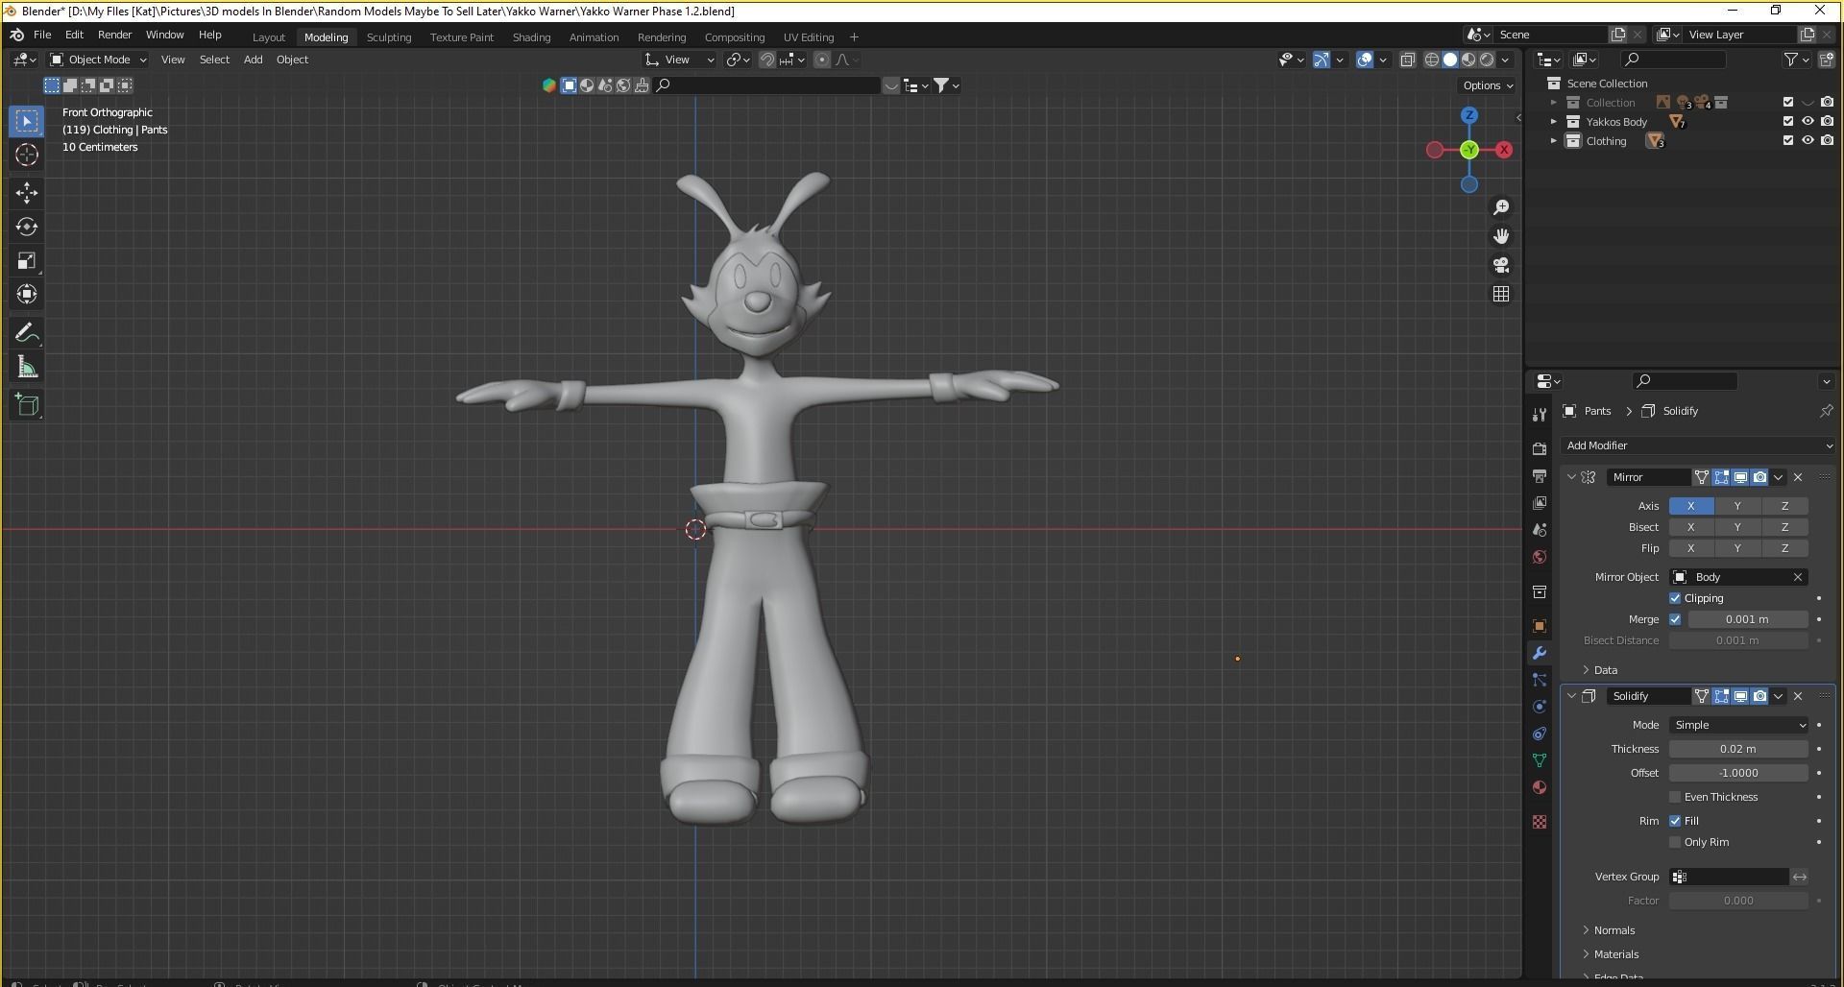Screen dimensions: 1844x987
Task: Open the World properties tab
Action: point(1540,557)
